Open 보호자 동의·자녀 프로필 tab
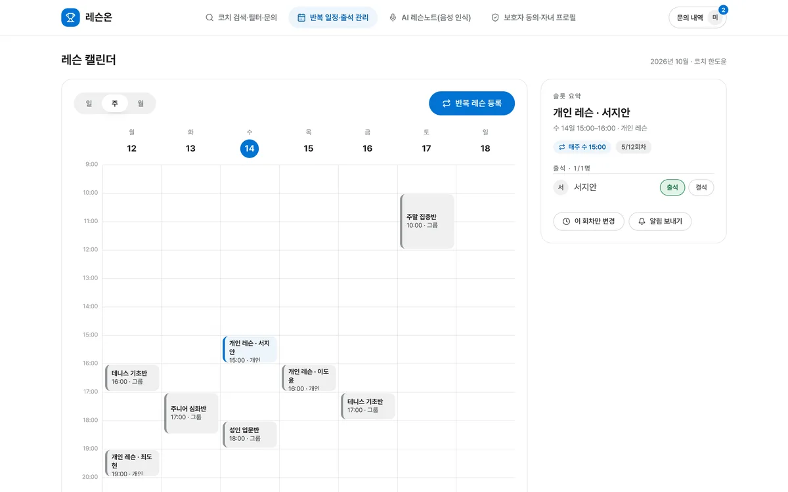 [x=534, y=18]
